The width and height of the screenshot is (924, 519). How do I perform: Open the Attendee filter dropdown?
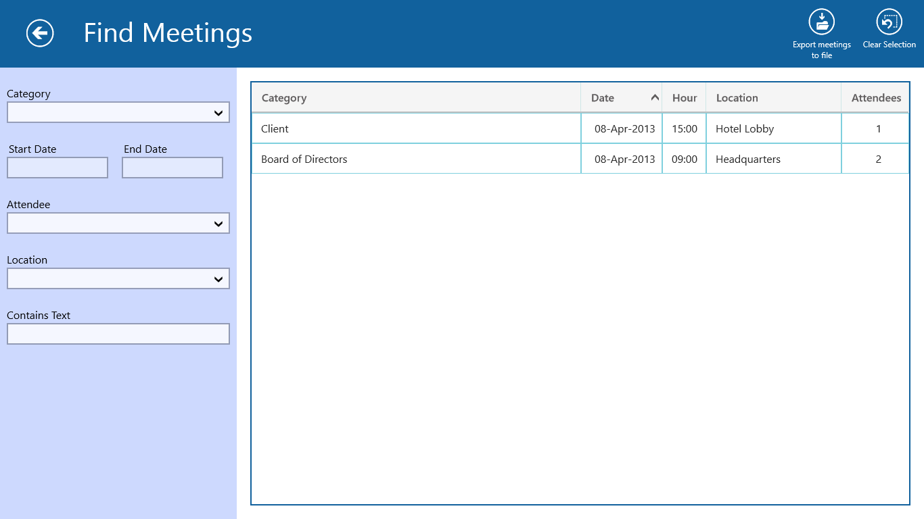point(118,223)
